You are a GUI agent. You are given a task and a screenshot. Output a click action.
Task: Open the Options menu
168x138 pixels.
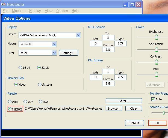[x=62, y=11]
